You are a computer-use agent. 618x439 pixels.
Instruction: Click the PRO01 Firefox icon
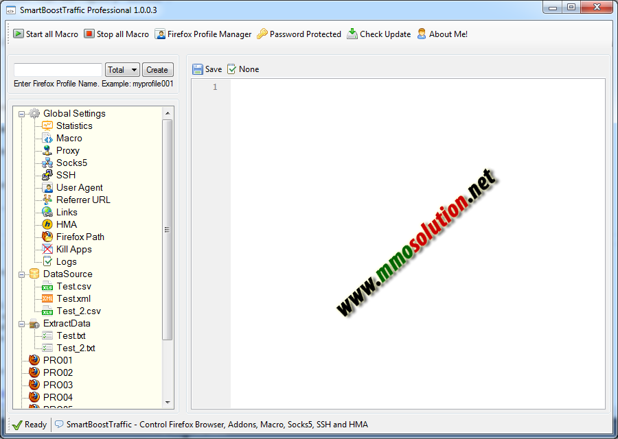point(34,360)
